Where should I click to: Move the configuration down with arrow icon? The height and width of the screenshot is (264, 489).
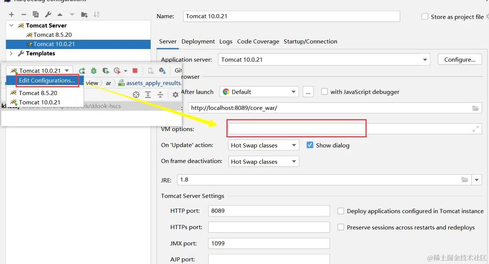coord(72,14)
